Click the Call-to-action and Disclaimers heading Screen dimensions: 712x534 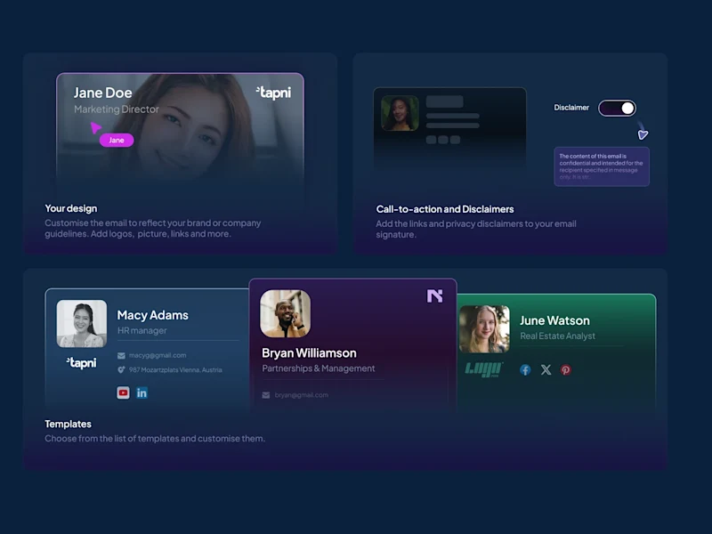click(x=444, y=209)
